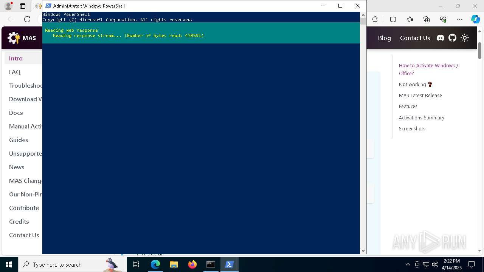Click taskbar search box
The image size is (484, 272).
(x=73, y=264)
